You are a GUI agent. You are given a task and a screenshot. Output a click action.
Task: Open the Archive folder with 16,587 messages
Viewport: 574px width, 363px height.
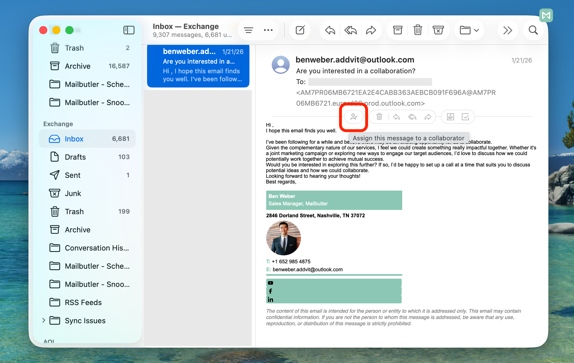(87, 66)
